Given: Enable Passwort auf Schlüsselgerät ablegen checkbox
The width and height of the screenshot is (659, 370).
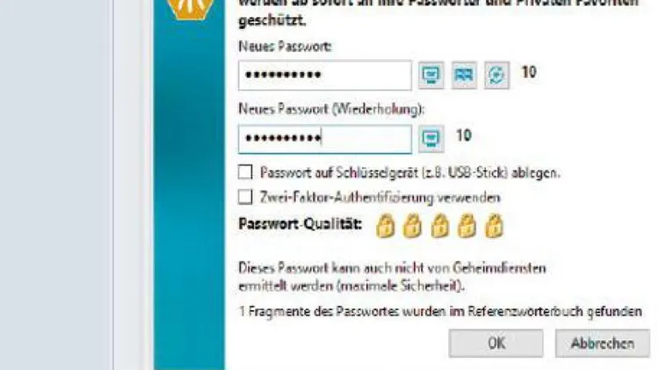Looking at the screenshot, I should click(245, 172).
